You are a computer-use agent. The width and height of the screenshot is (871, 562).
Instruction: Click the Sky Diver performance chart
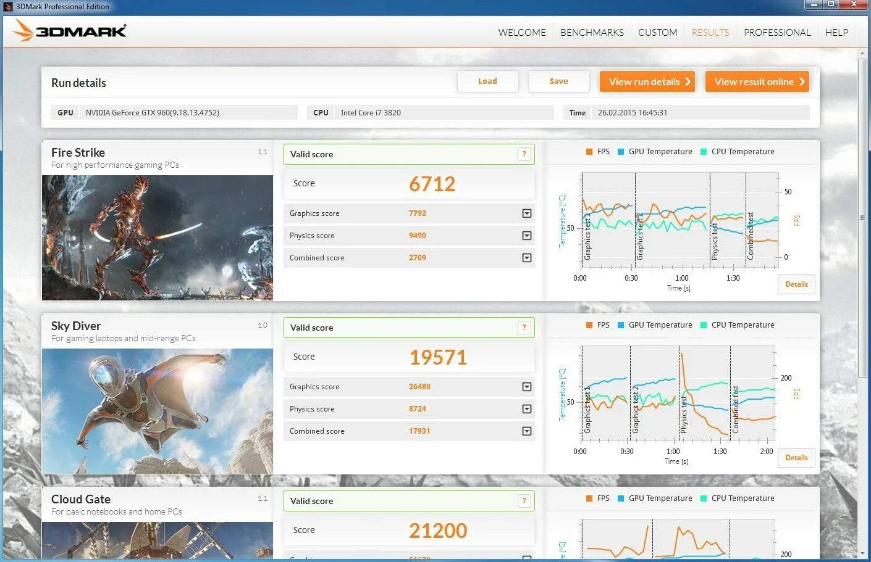click(x=678, y=394)
